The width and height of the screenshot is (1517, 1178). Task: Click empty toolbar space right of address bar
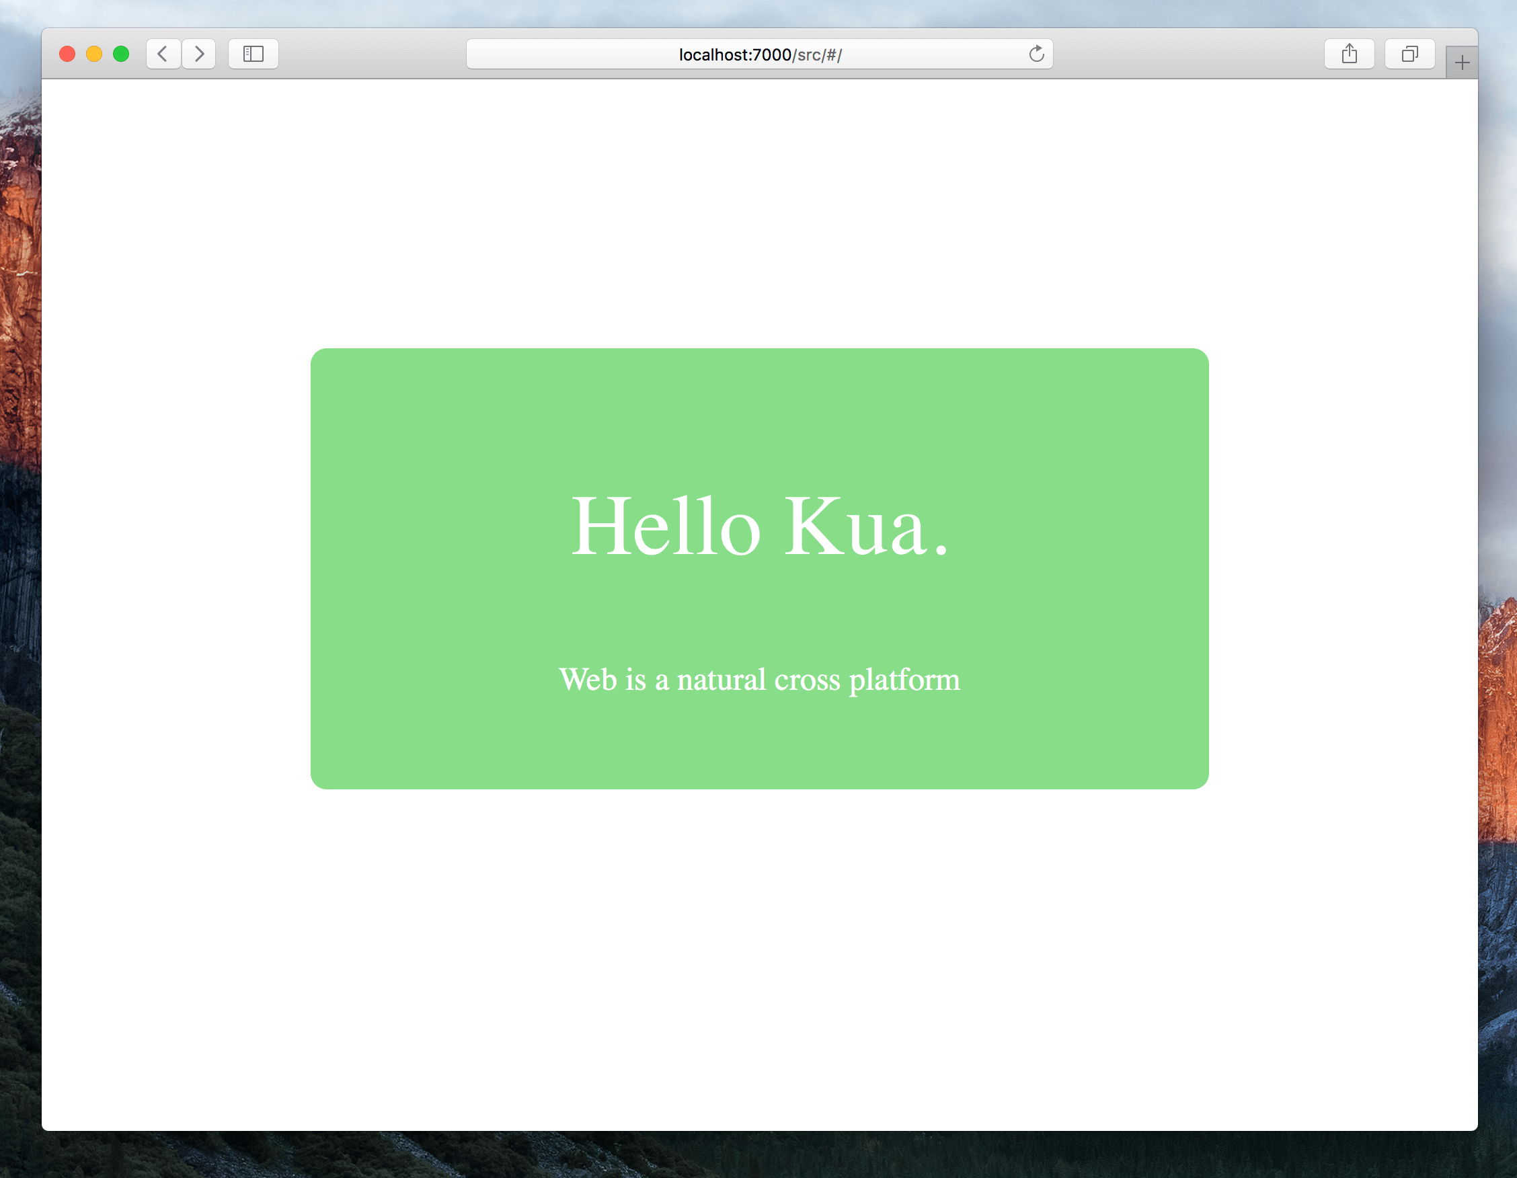pyautogui.click(x=1188, y=54)
